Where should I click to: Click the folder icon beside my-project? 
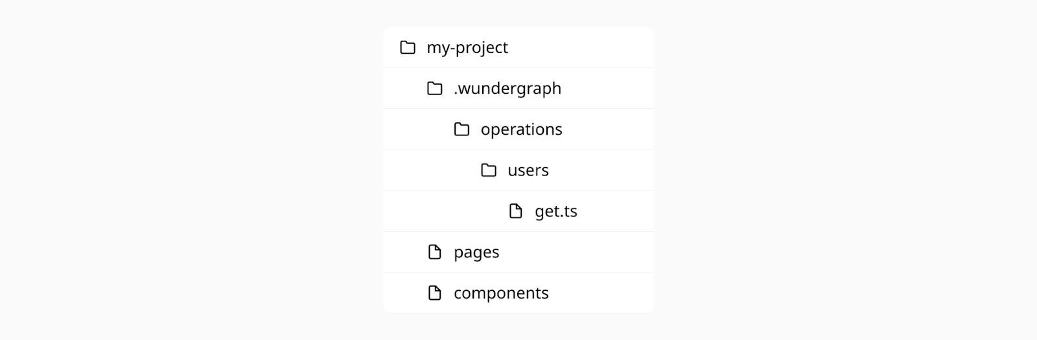pos(408,47)
